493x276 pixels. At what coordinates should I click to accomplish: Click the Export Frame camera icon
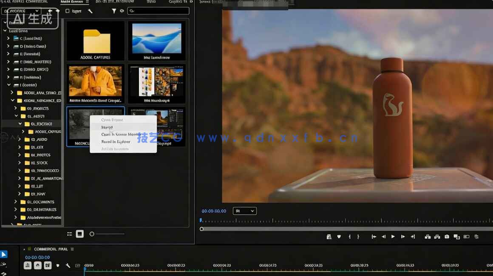coord(446,237)
